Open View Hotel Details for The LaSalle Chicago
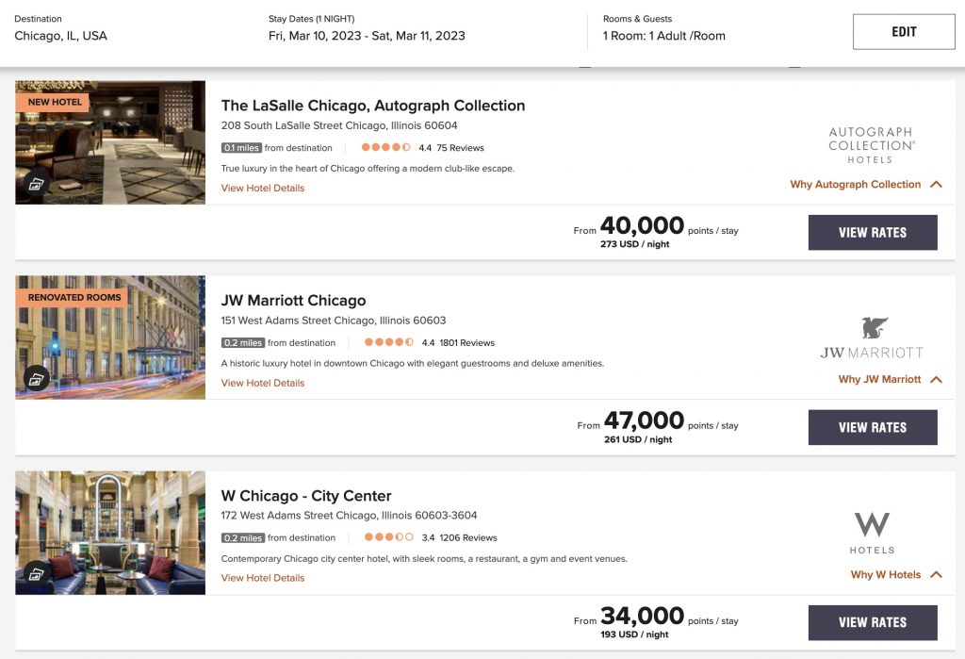The height and width of the screenshot is (659, 965). coord(261,188)
